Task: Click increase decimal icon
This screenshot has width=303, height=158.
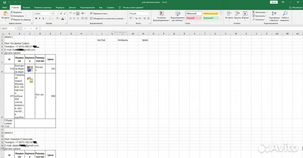Action: (144, 18)
